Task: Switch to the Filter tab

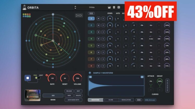Action: 111,100
